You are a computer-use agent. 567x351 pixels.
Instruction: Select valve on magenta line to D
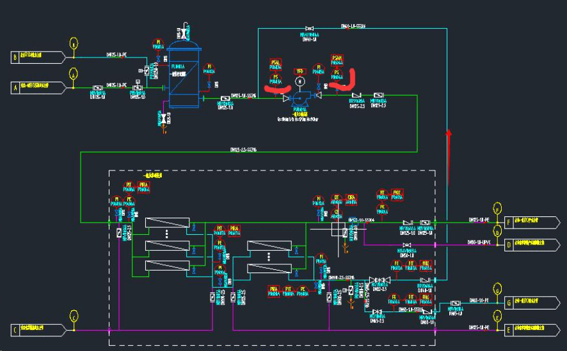[x=407, y=245]
